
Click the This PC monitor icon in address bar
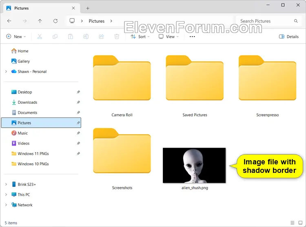point(72,21)
